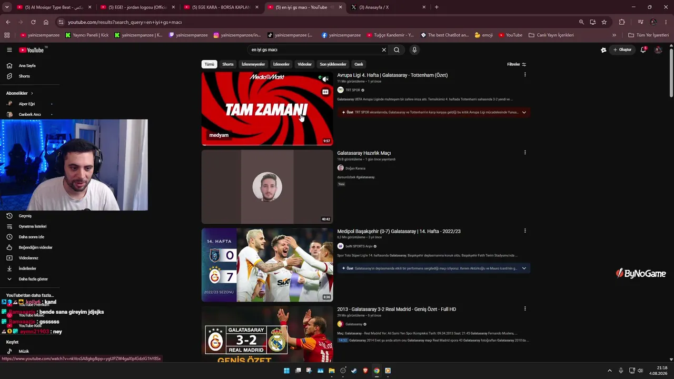This screenshot has height=379, width=674.
Task: Visit the TRT SPOR channel
Action: (x=353, y=90)
